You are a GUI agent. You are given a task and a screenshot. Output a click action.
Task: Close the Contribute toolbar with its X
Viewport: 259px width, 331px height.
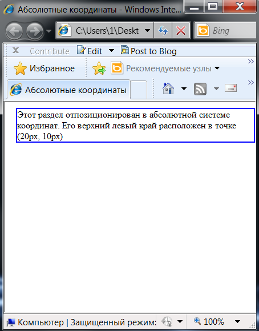coord(16,50)
